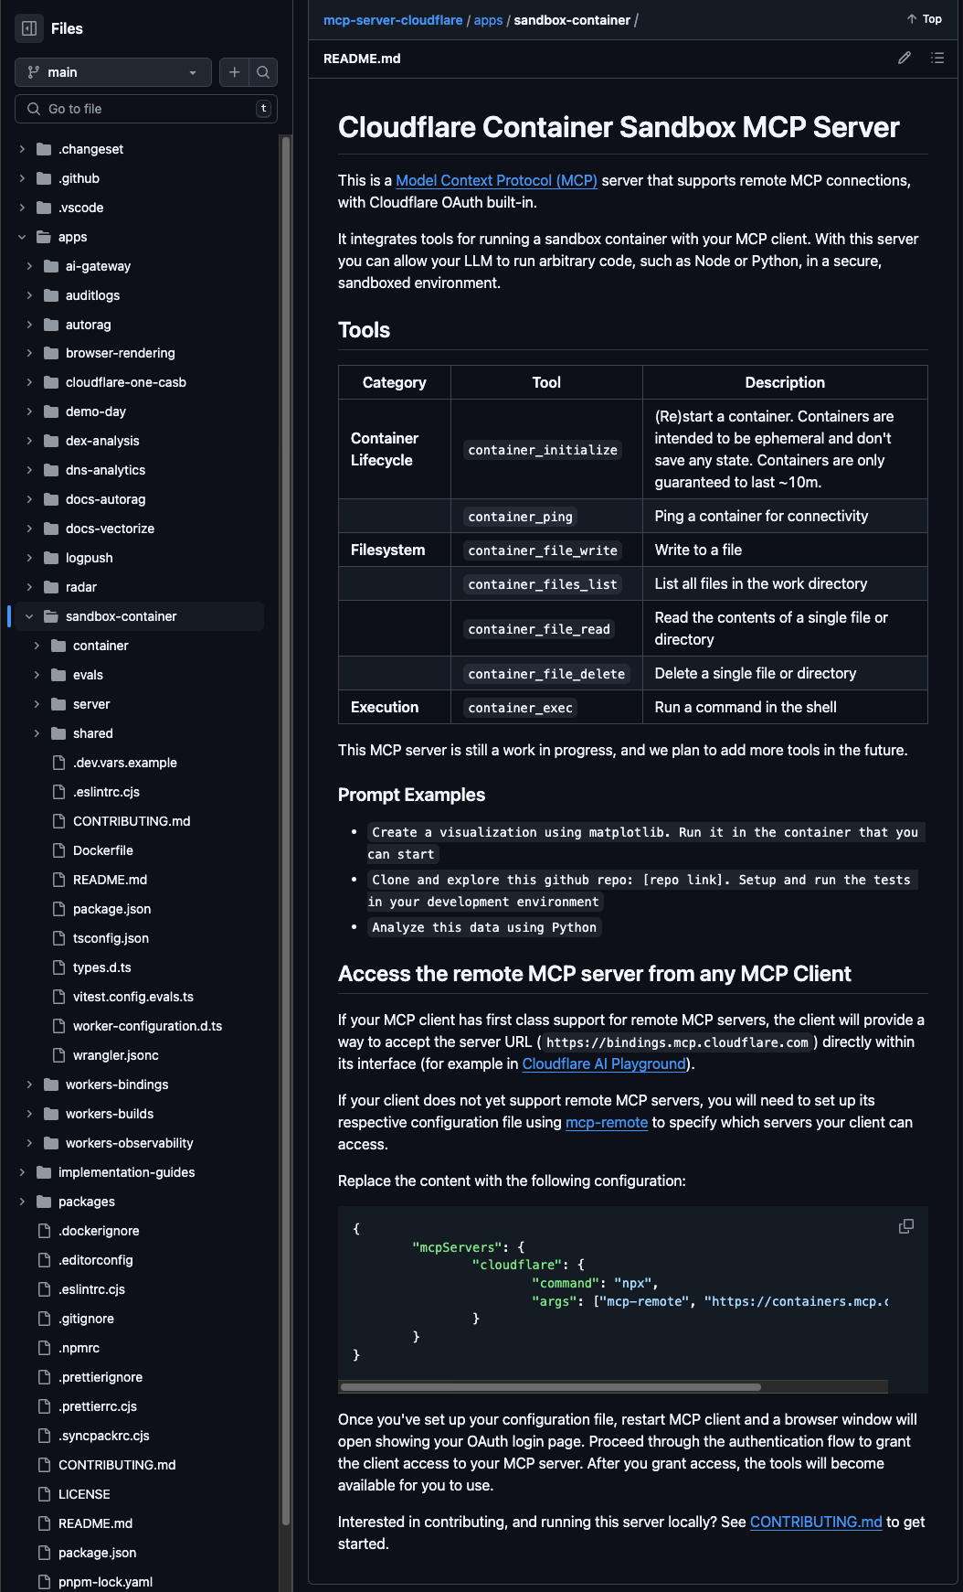Open sandbox-container package.json file
The width and height of the screenshot is (963, 1592).
pyautogui.click(x=111, y=909)
